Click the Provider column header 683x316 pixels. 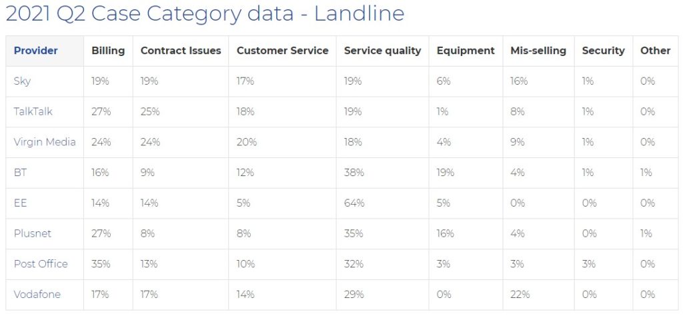click(36, 51)
